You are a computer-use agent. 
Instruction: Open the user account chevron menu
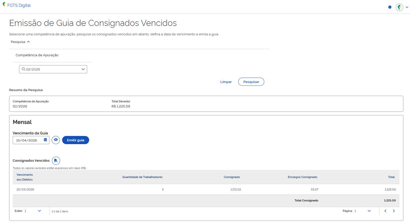(x=407, y=7)
